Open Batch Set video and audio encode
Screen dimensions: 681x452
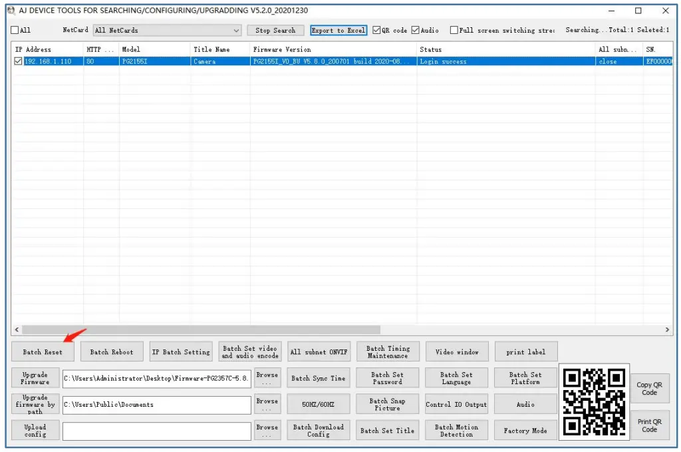[x=250, y=352]
